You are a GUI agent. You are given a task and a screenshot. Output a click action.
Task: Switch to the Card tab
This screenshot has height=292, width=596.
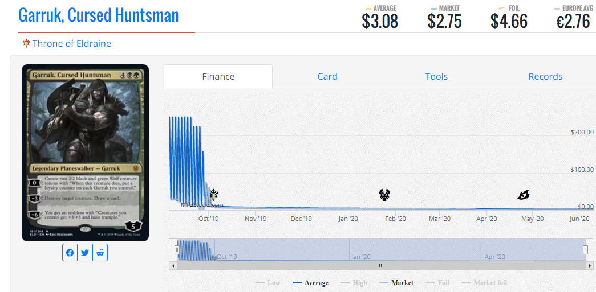click(327, 77)
